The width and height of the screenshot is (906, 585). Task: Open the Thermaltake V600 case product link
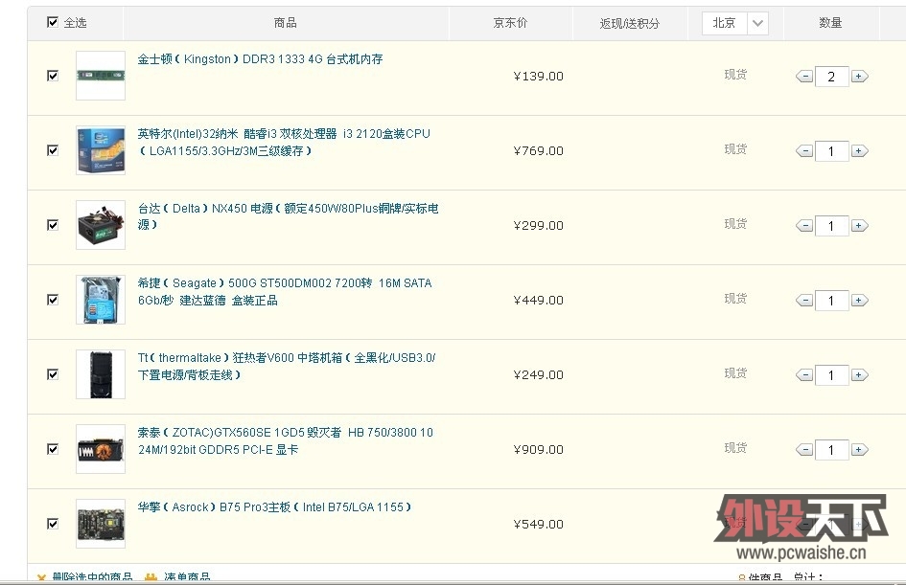(287, 366)
